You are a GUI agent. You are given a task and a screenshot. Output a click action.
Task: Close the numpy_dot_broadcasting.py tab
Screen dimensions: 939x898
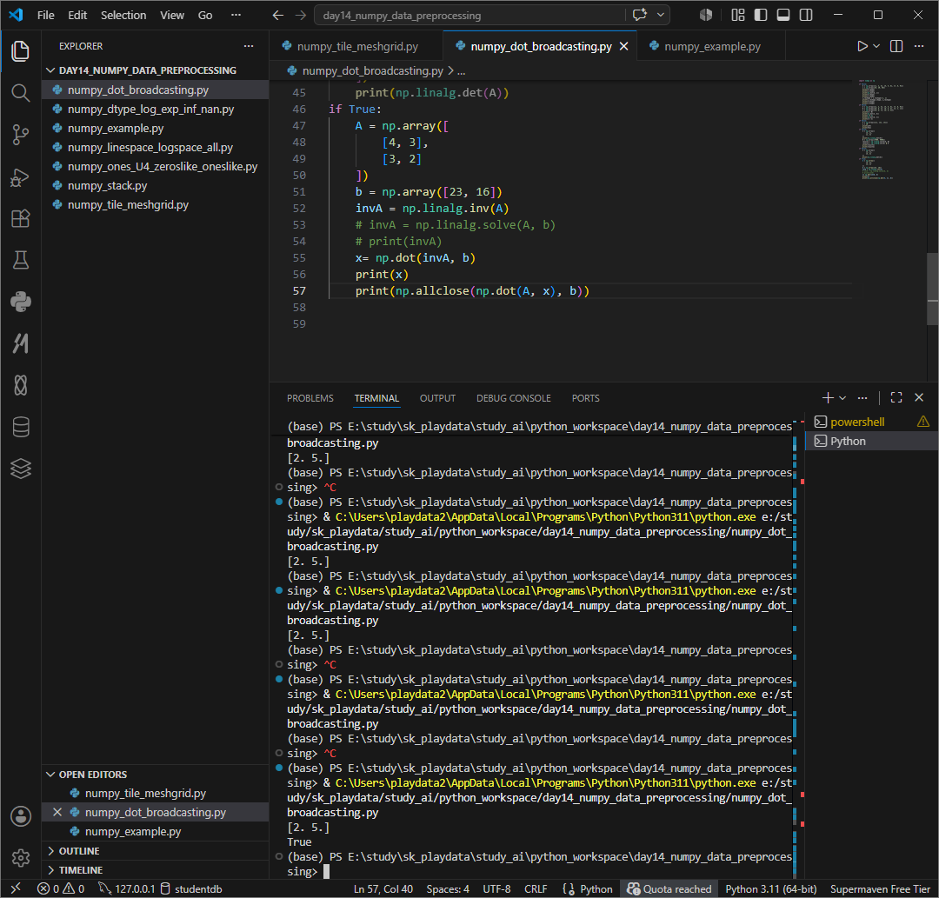click(x=623, y=46)
